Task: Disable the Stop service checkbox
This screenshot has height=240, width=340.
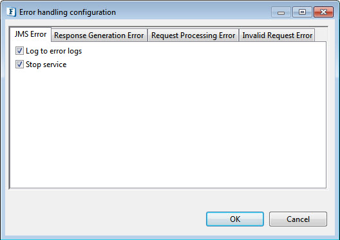Action: click(19, 65)
